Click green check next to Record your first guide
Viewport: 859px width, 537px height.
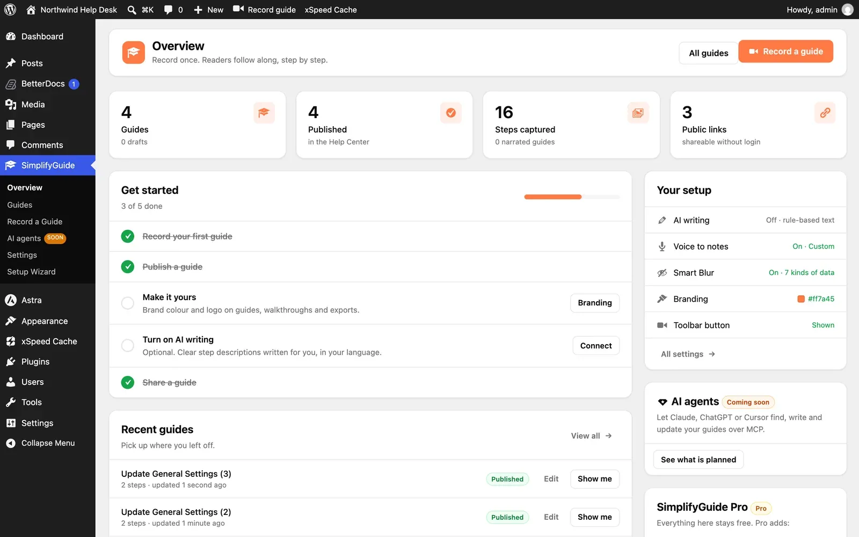pos(128,236)
